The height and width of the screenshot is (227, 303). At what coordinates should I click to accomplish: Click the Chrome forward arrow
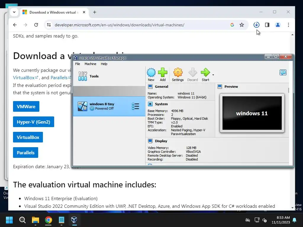pos(25,25)
